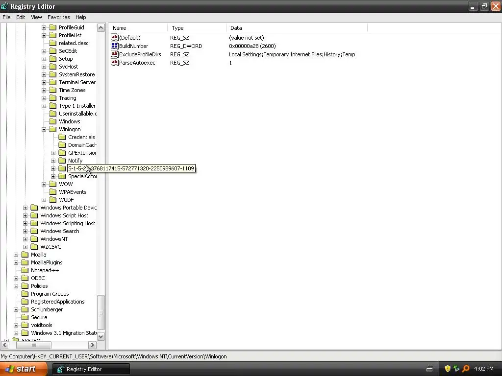
Task: Select the Windows Scripting Host key
Action: click(x=68, y=223)
